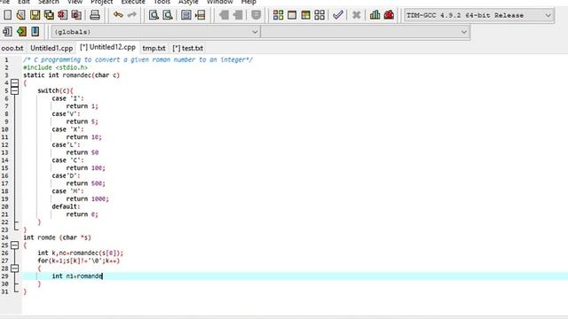Click the Save All toolbar icon
This screenshot has width=568, height=319.
(49, 15)
